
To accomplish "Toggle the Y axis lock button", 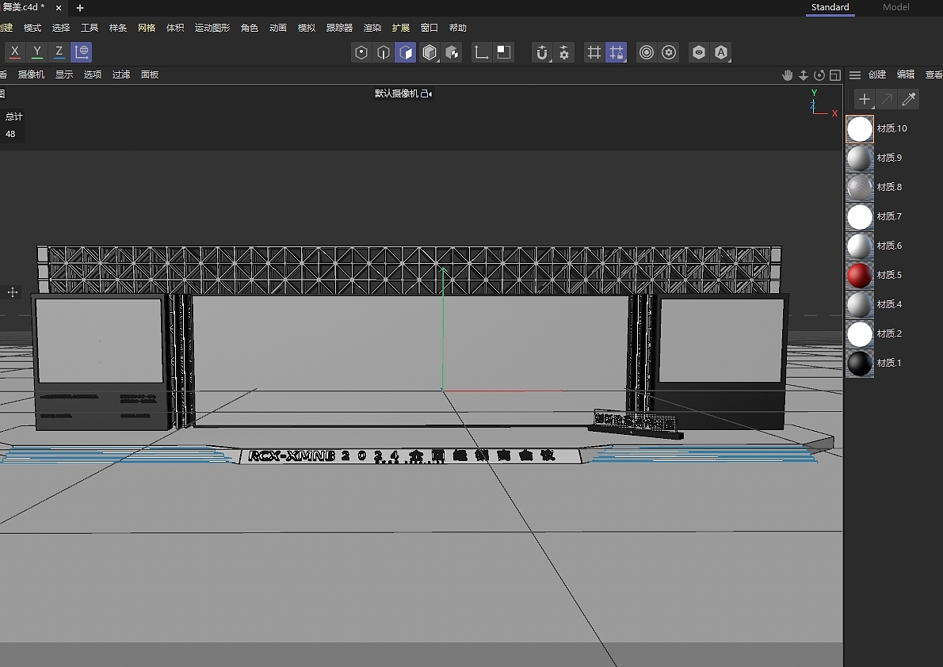I will [36, 52].
